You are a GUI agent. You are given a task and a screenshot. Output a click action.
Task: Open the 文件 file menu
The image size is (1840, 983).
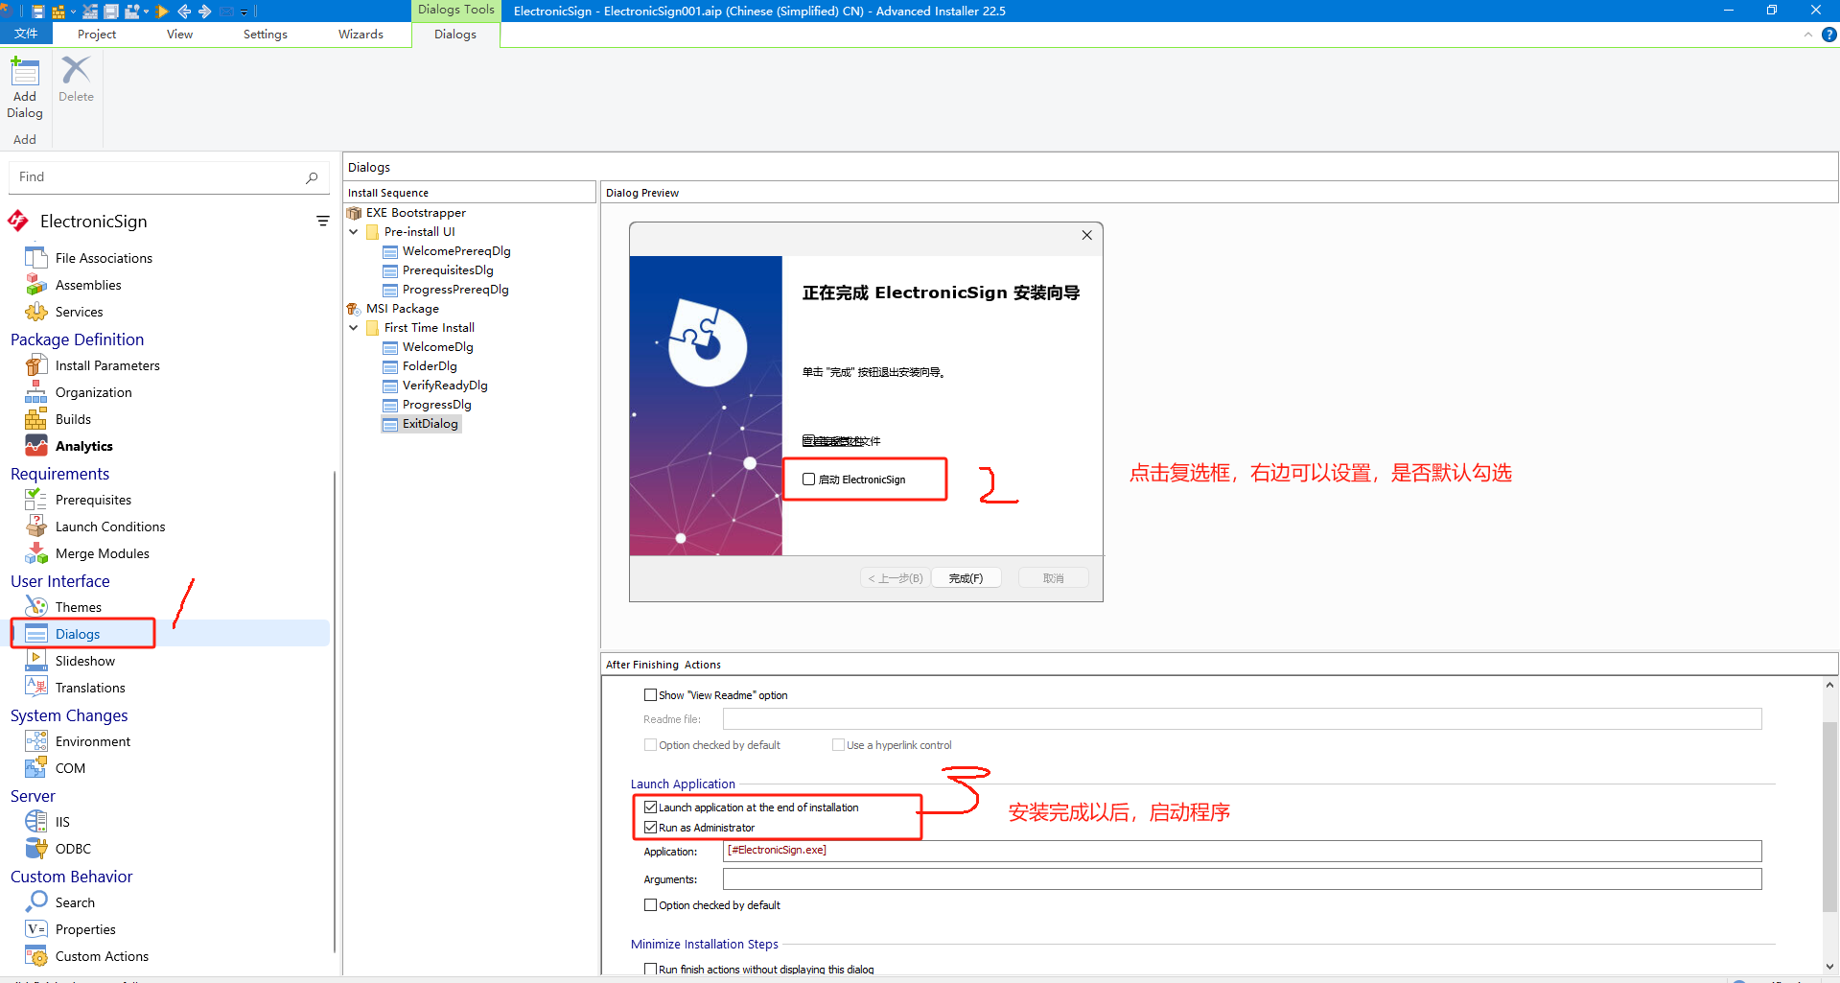(26, 34)
